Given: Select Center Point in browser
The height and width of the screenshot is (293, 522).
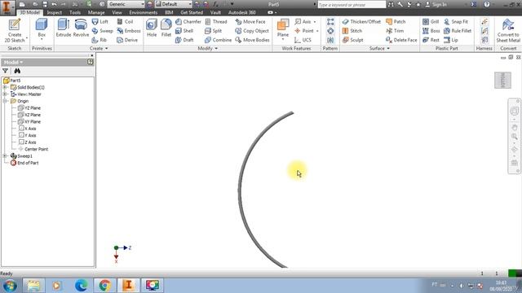Looking at the screenshot, I should point(33,149).
